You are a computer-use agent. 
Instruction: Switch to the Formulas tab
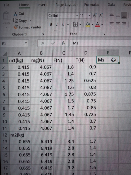point(92,4)
